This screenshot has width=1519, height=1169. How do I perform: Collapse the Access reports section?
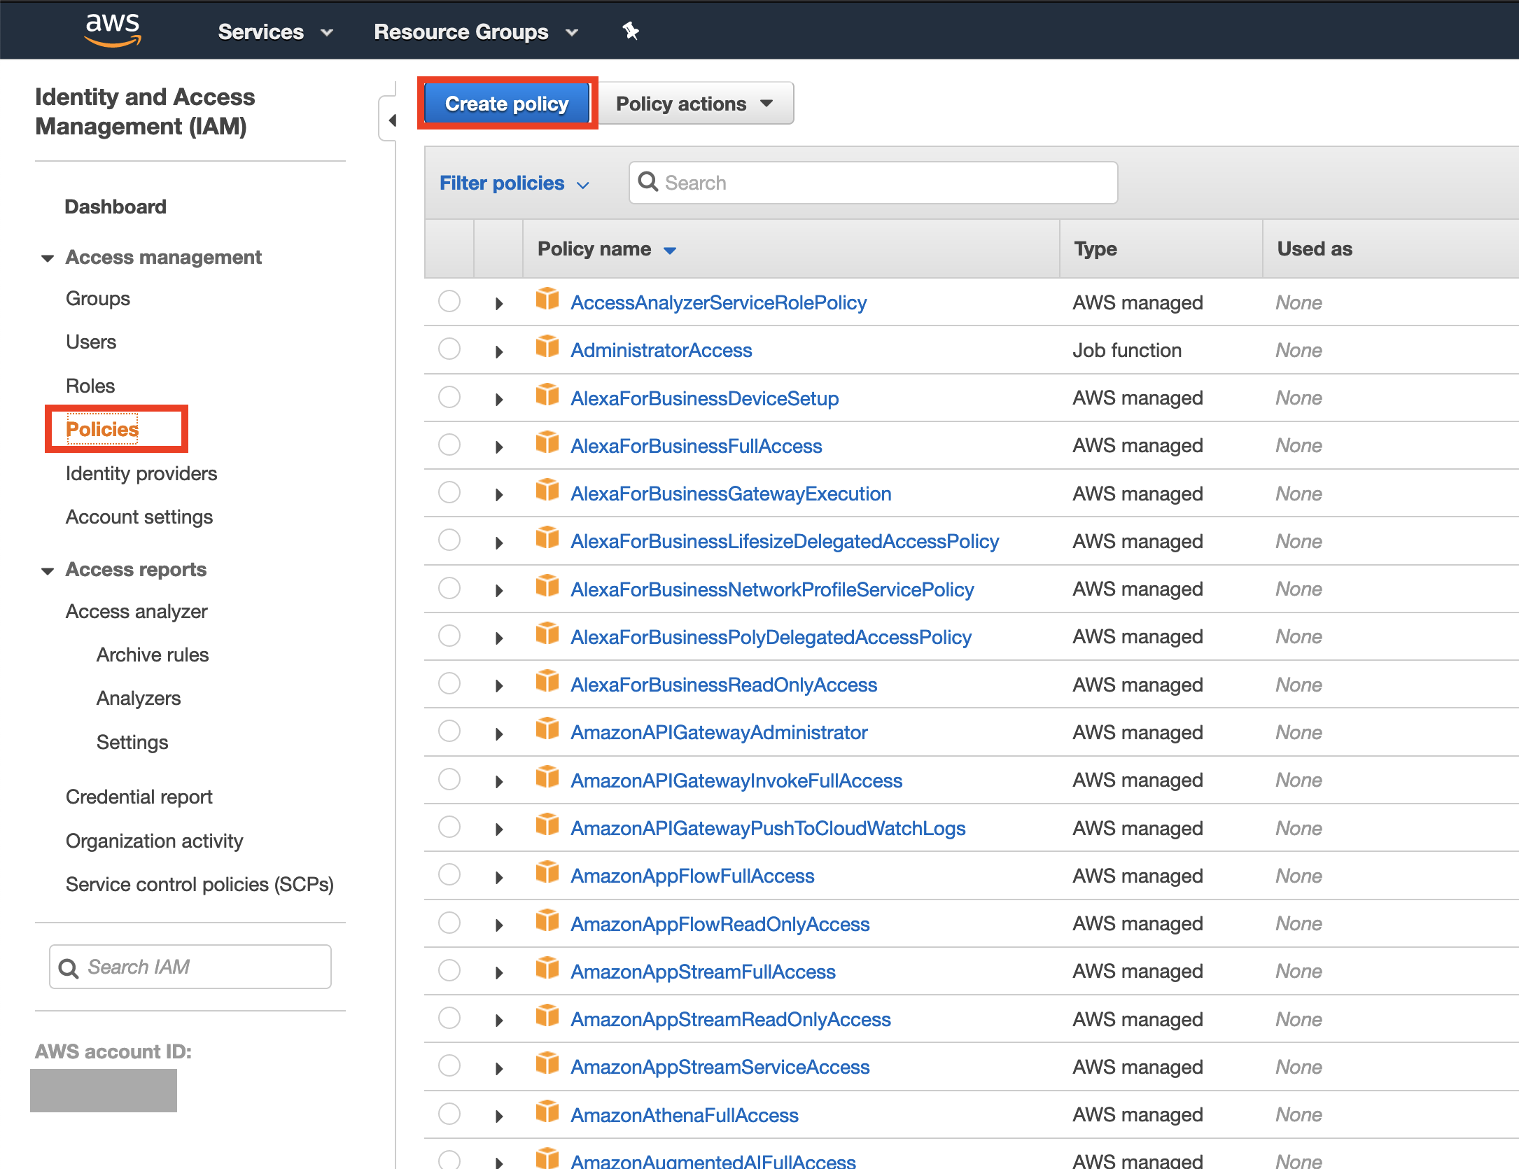pyautogui.click(x=47, y=570)
